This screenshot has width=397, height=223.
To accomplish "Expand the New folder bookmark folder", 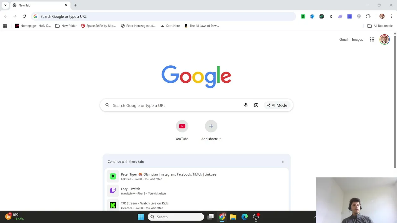I will click(x=66, y=26).
